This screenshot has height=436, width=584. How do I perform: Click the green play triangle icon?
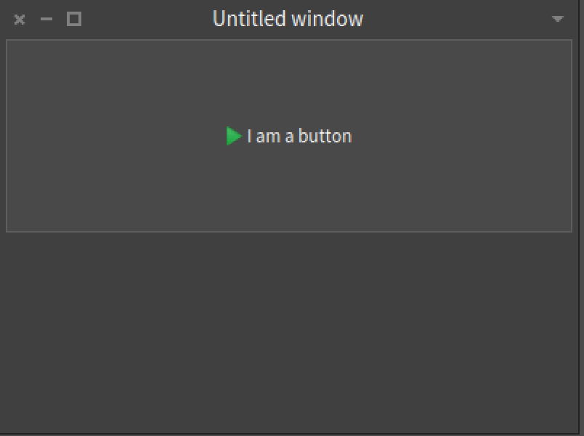(x=232, y=136)
